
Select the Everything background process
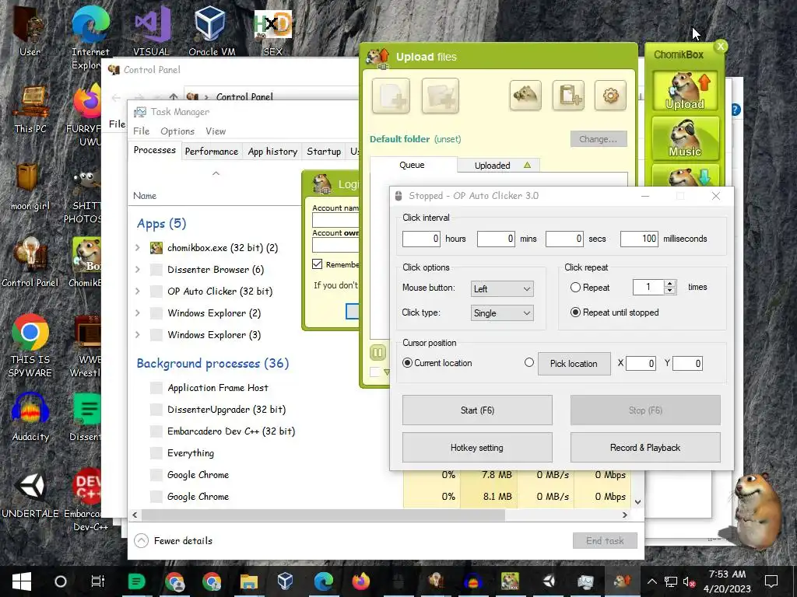coord(191,453)
